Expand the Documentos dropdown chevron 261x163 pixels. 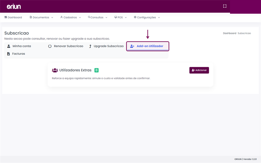(x=52, y=18)
